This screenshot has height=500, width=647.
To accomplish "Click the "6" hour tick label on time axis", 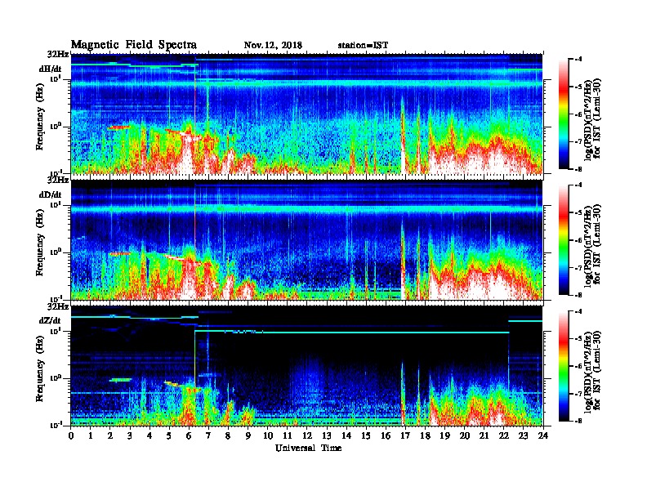I will coord(189,435).
